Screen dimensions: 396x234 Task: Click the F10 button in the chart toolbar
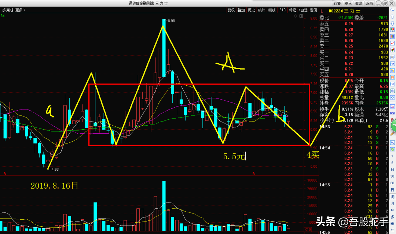[282, 10]
